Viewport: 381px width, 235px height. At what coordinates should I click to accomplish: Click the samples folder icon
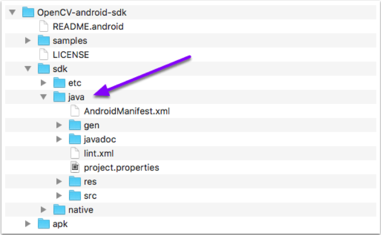(44, 40)
